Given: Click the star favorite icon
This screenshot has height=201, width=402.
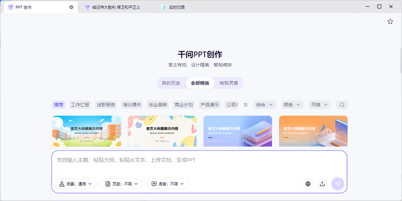Looking at the screenshot, I should (390, 21).
